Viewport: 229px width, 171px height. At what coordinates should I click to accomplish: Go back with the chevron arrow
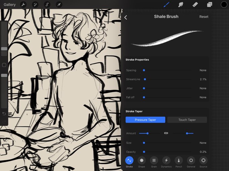click(x=126, y=17)
